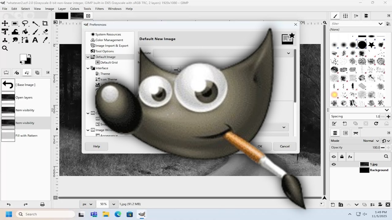Open the zoom percentage dropdown arrow
This screenshot has height=220, width=392.
[x=114, y=204]
